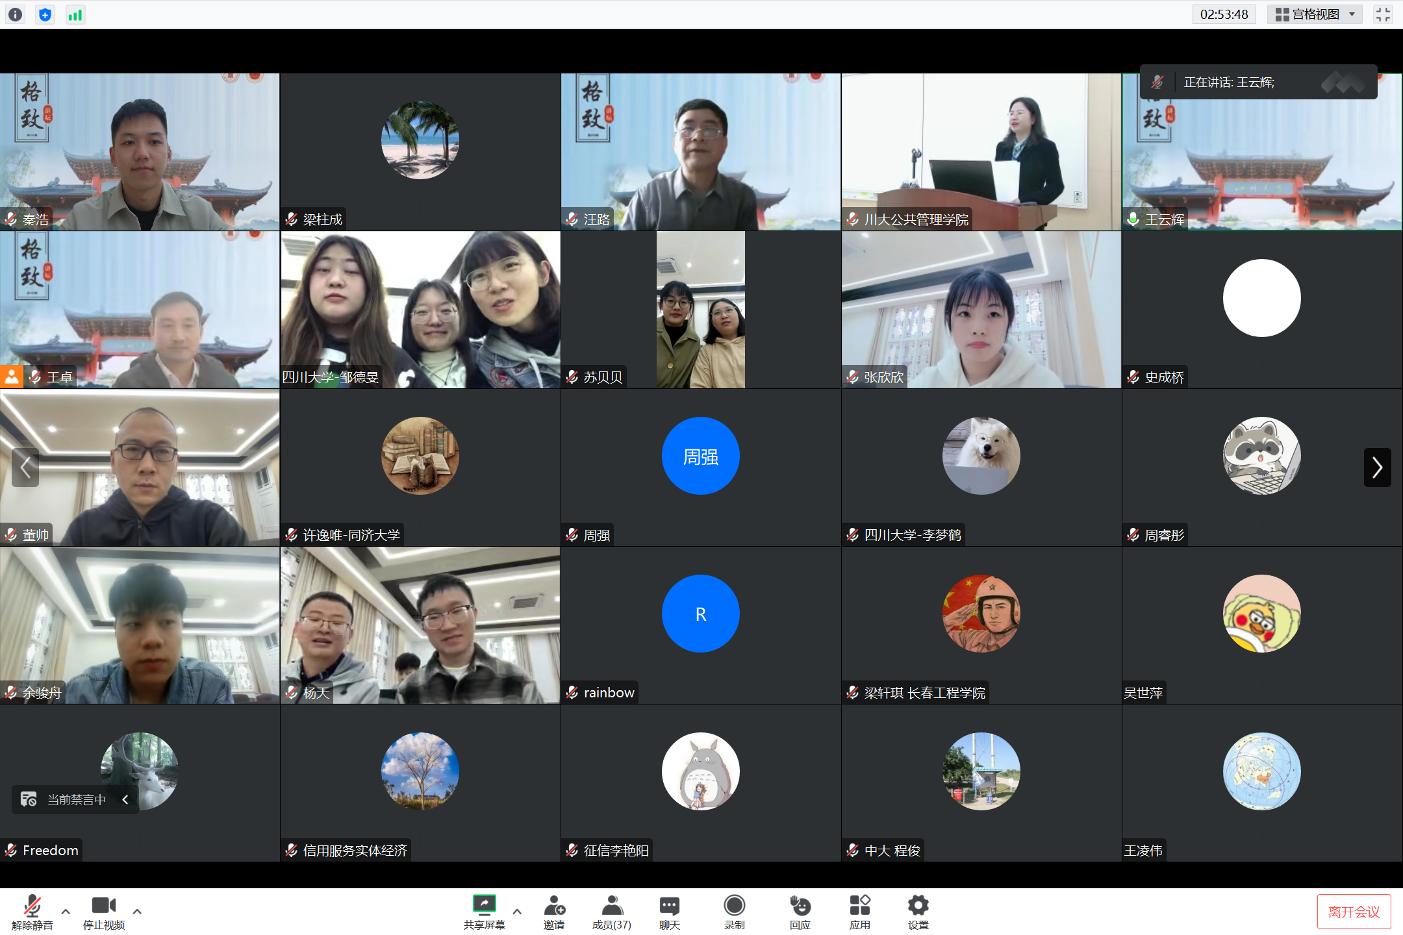The height and width of the screenshot is (935, 1403).
Task: Start recording with the Record icon
Action: [x=734, y=912]
